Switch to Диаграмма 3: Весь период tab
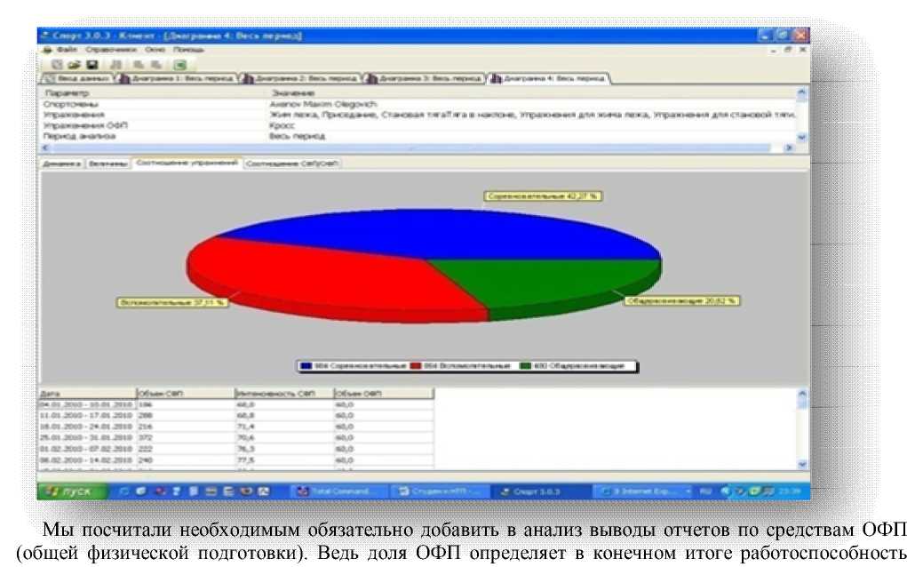The image size is (907, 567). click(424, 78)
